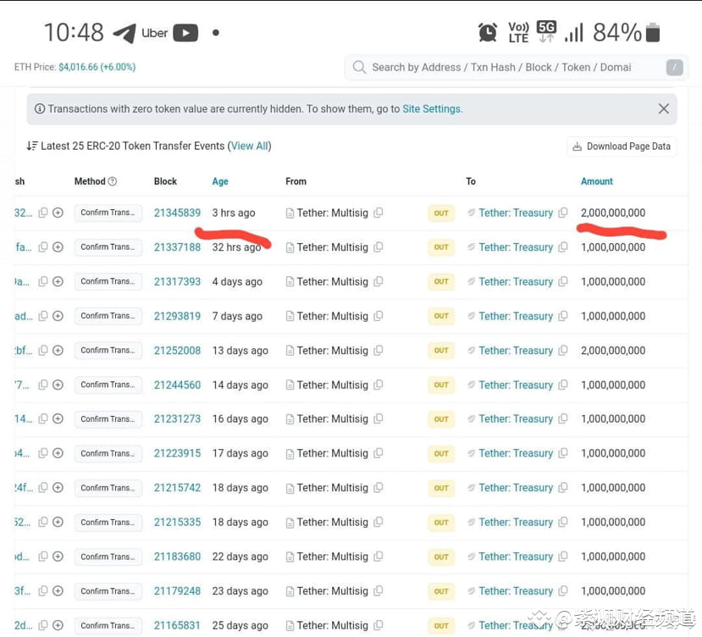Open Tether: Treasury in 3 hrs ago row
The image size is (702, 637).
pyautogui.click(x=516, y=213)
